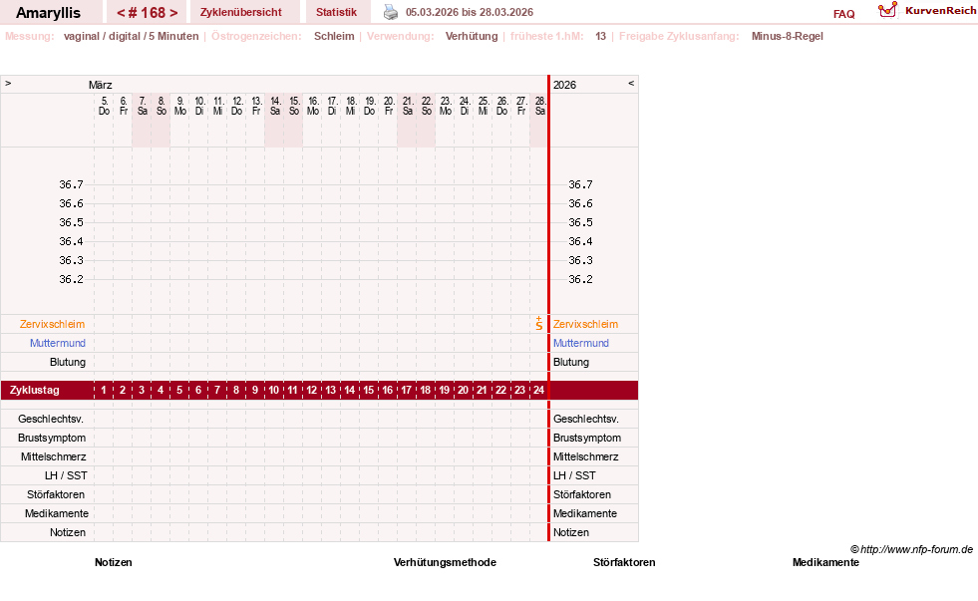
Task: Select the left Geschlechtsv. row label
Action: [51, 419]
